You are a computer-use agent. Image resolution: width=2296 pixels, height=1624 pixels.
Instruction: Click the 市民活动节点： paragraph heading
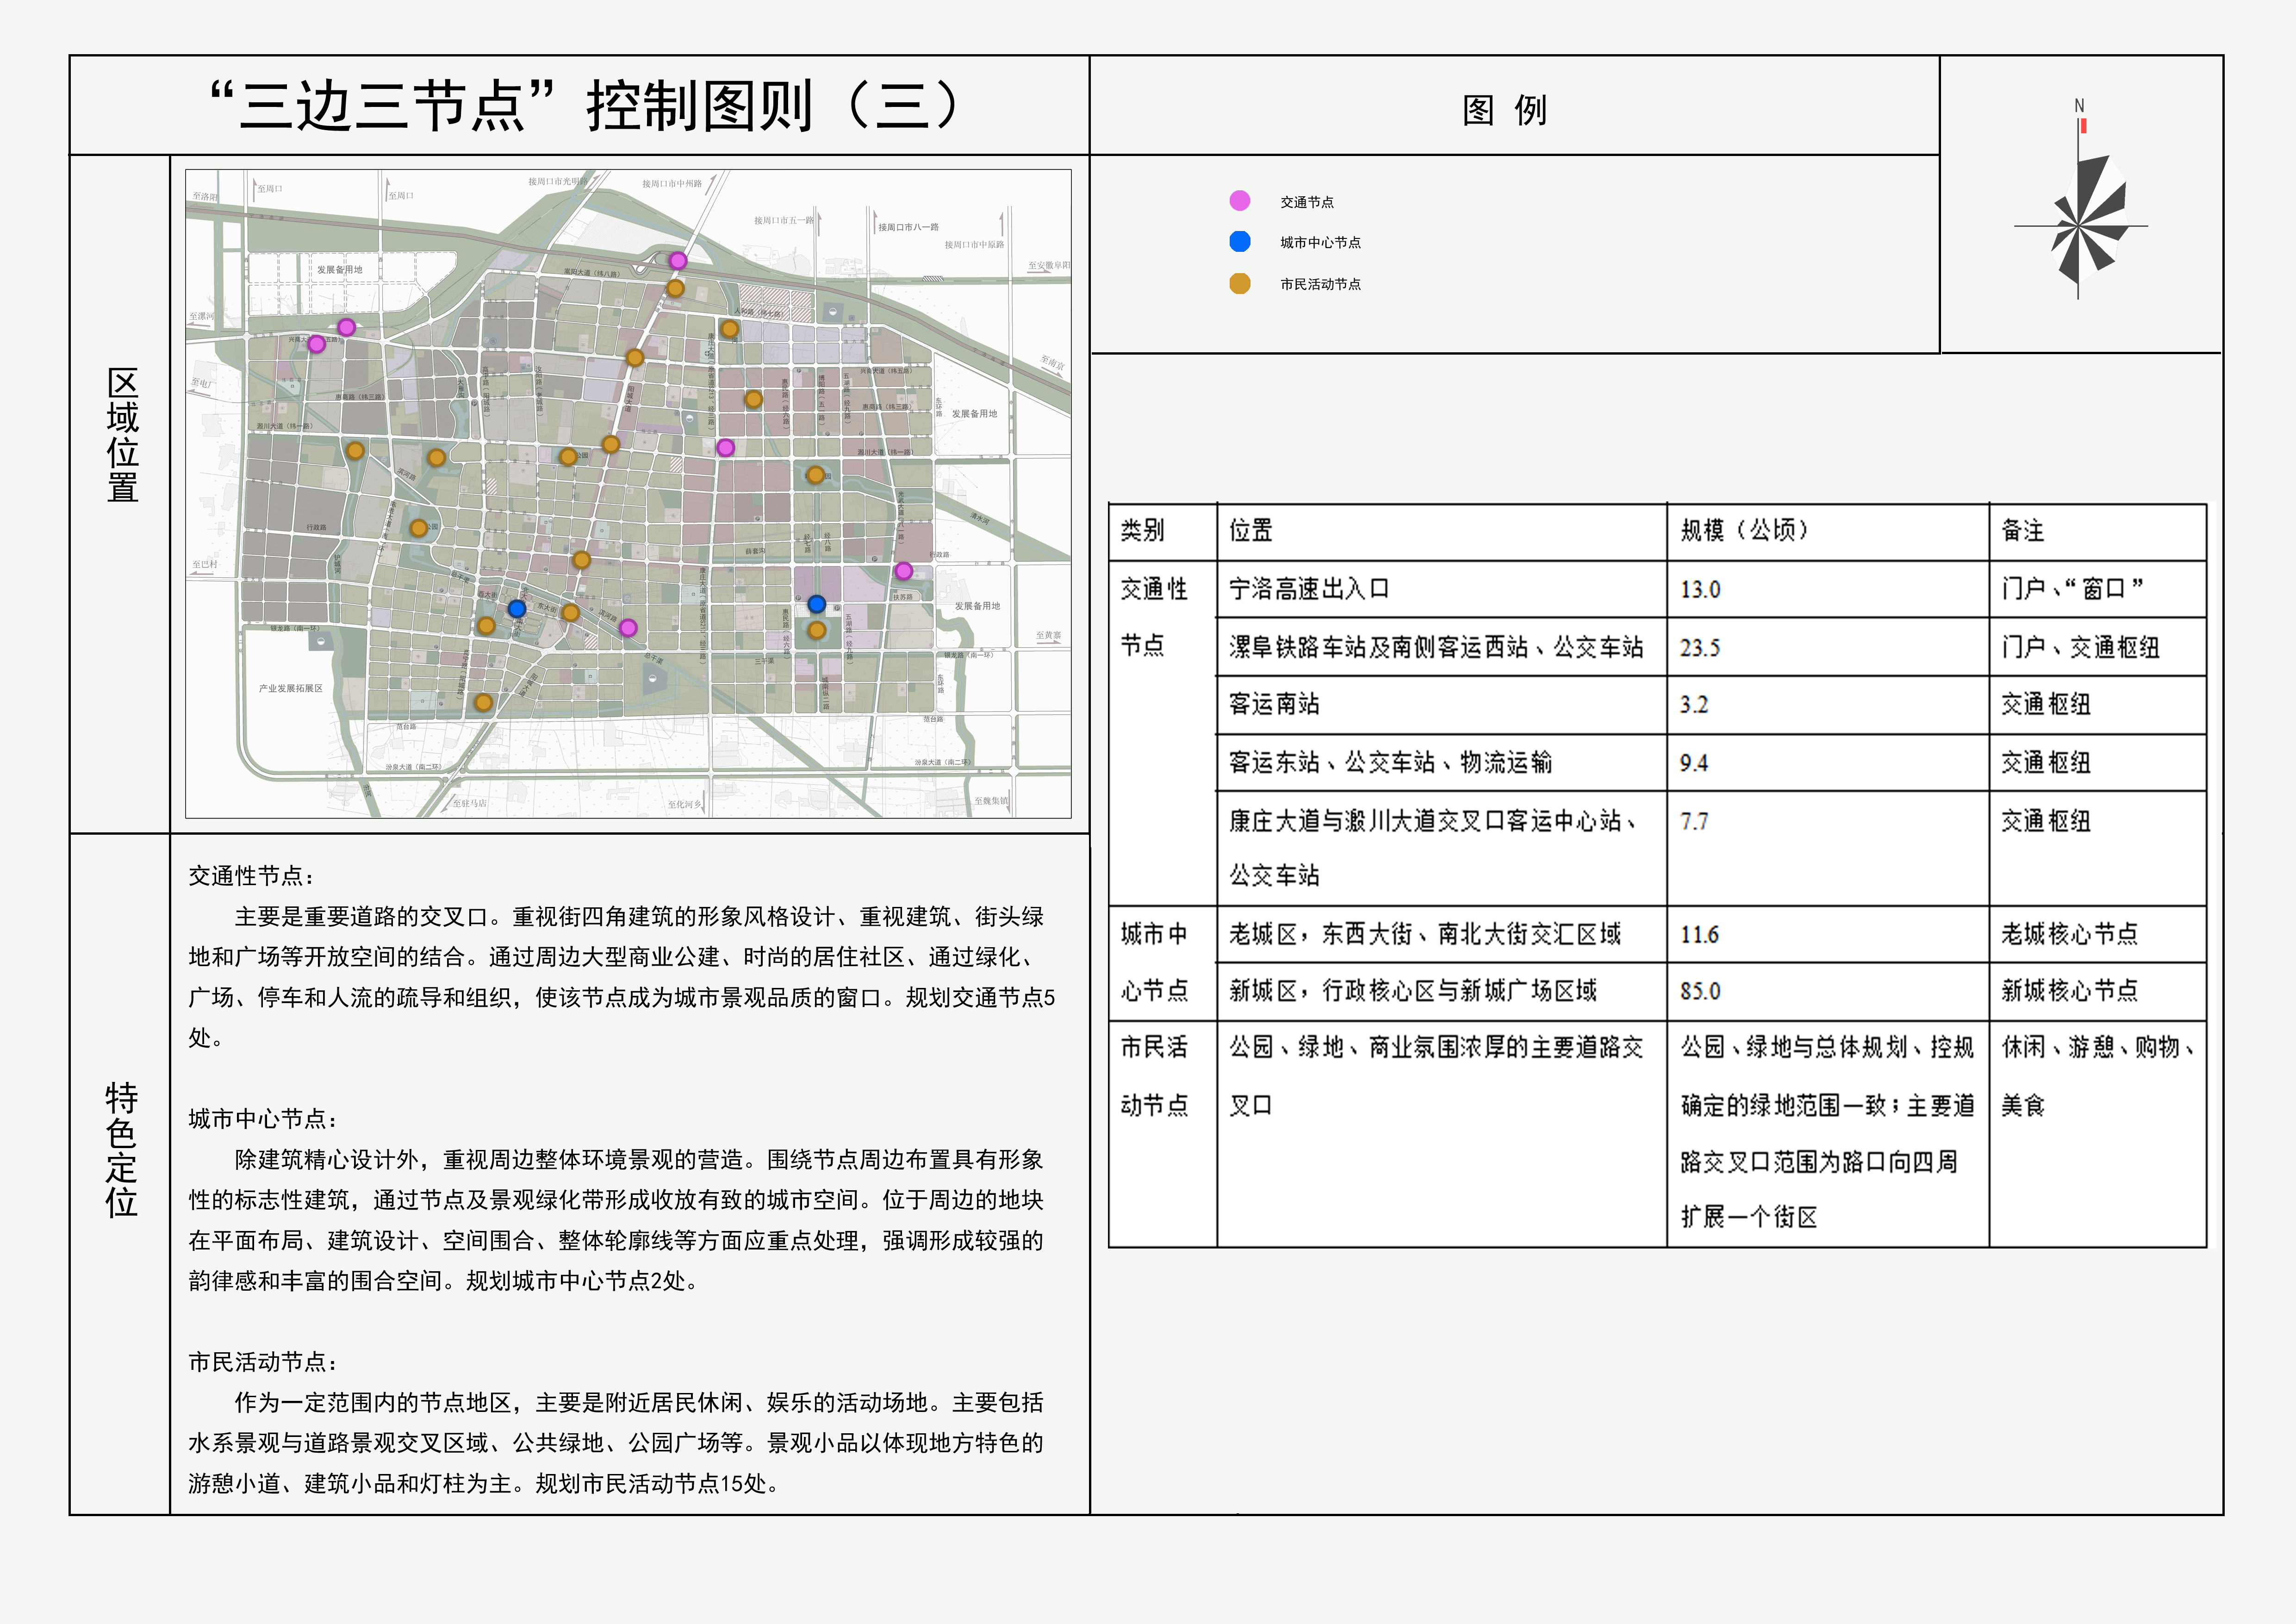pyautogui.click(x=263, y=1362)
